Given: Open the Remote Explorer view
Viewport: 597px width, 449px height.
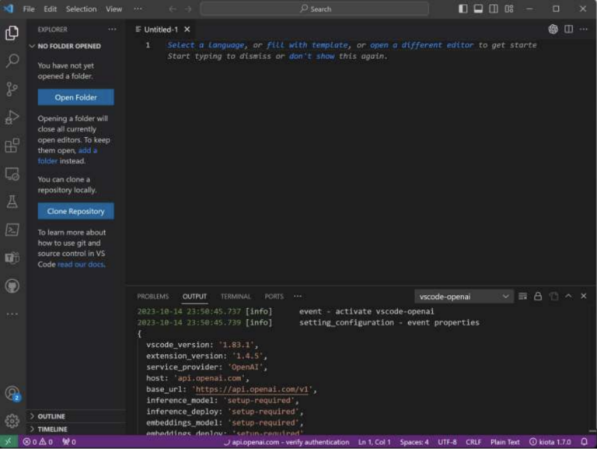Looking at the screenshot, I should [x=12, y=174].
